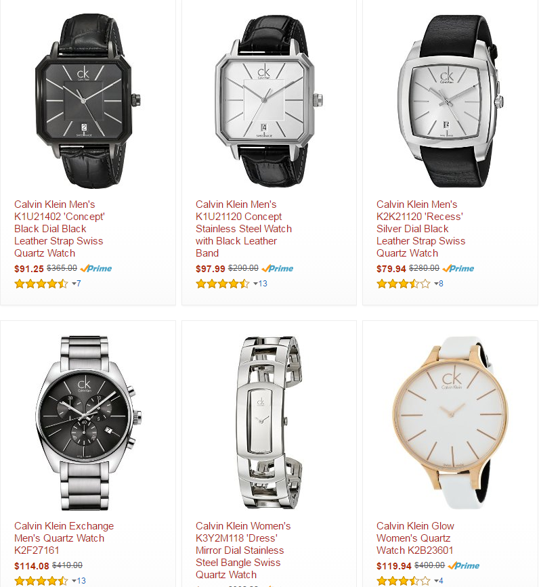The height and width of the screenshot is (587, 539).
Task: Open the Exchange K2F27161 chronograph watch image
Action: [88, 422]
